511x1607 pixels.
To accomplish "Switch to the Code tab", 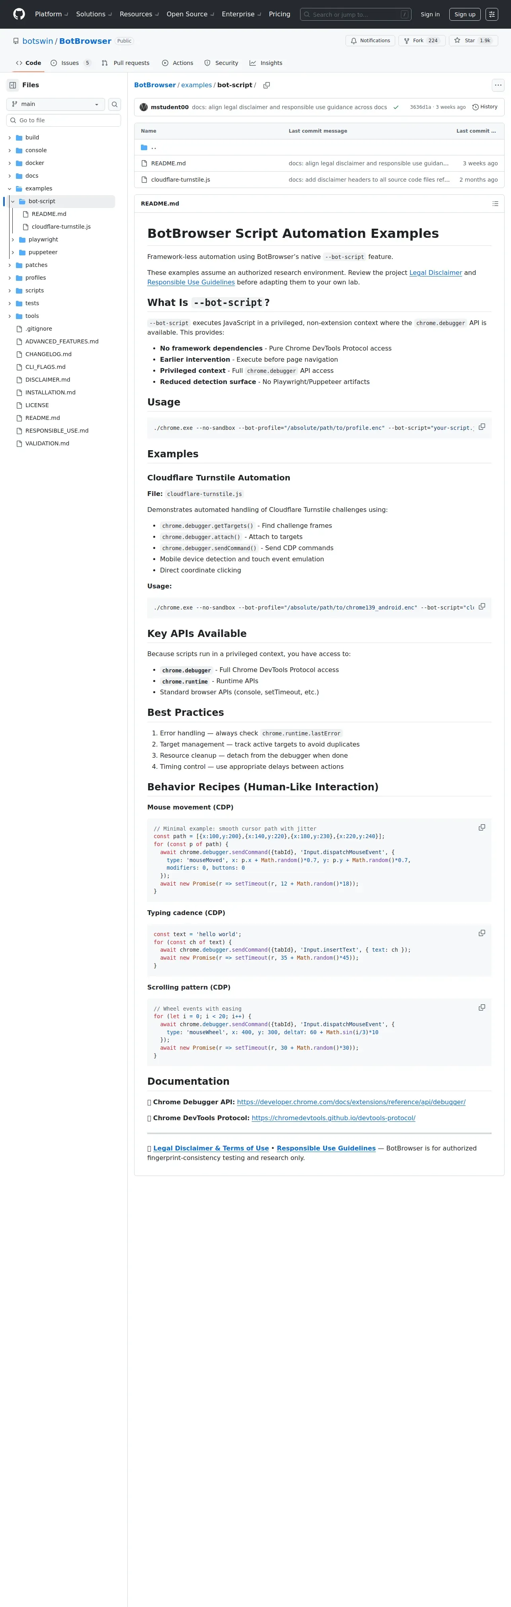I will pyautogui.click(x=29, y=63).
